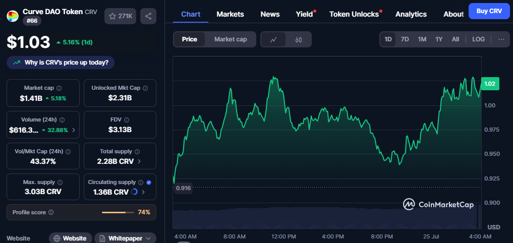This screenshot has width=513, height=243.
Task: Expand the Total supply chevron
Action: 139,161
